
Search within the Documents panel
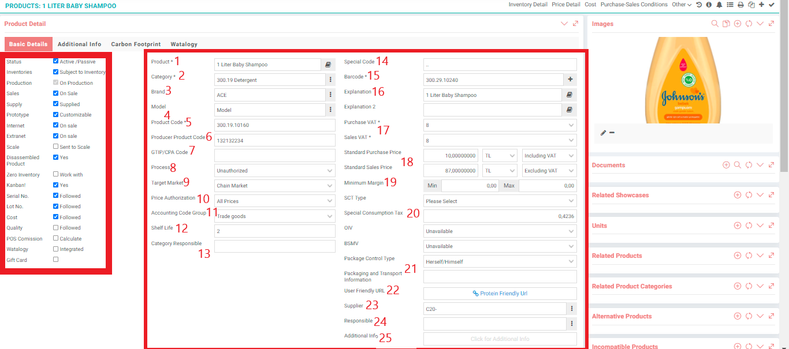tap(738, 165)
